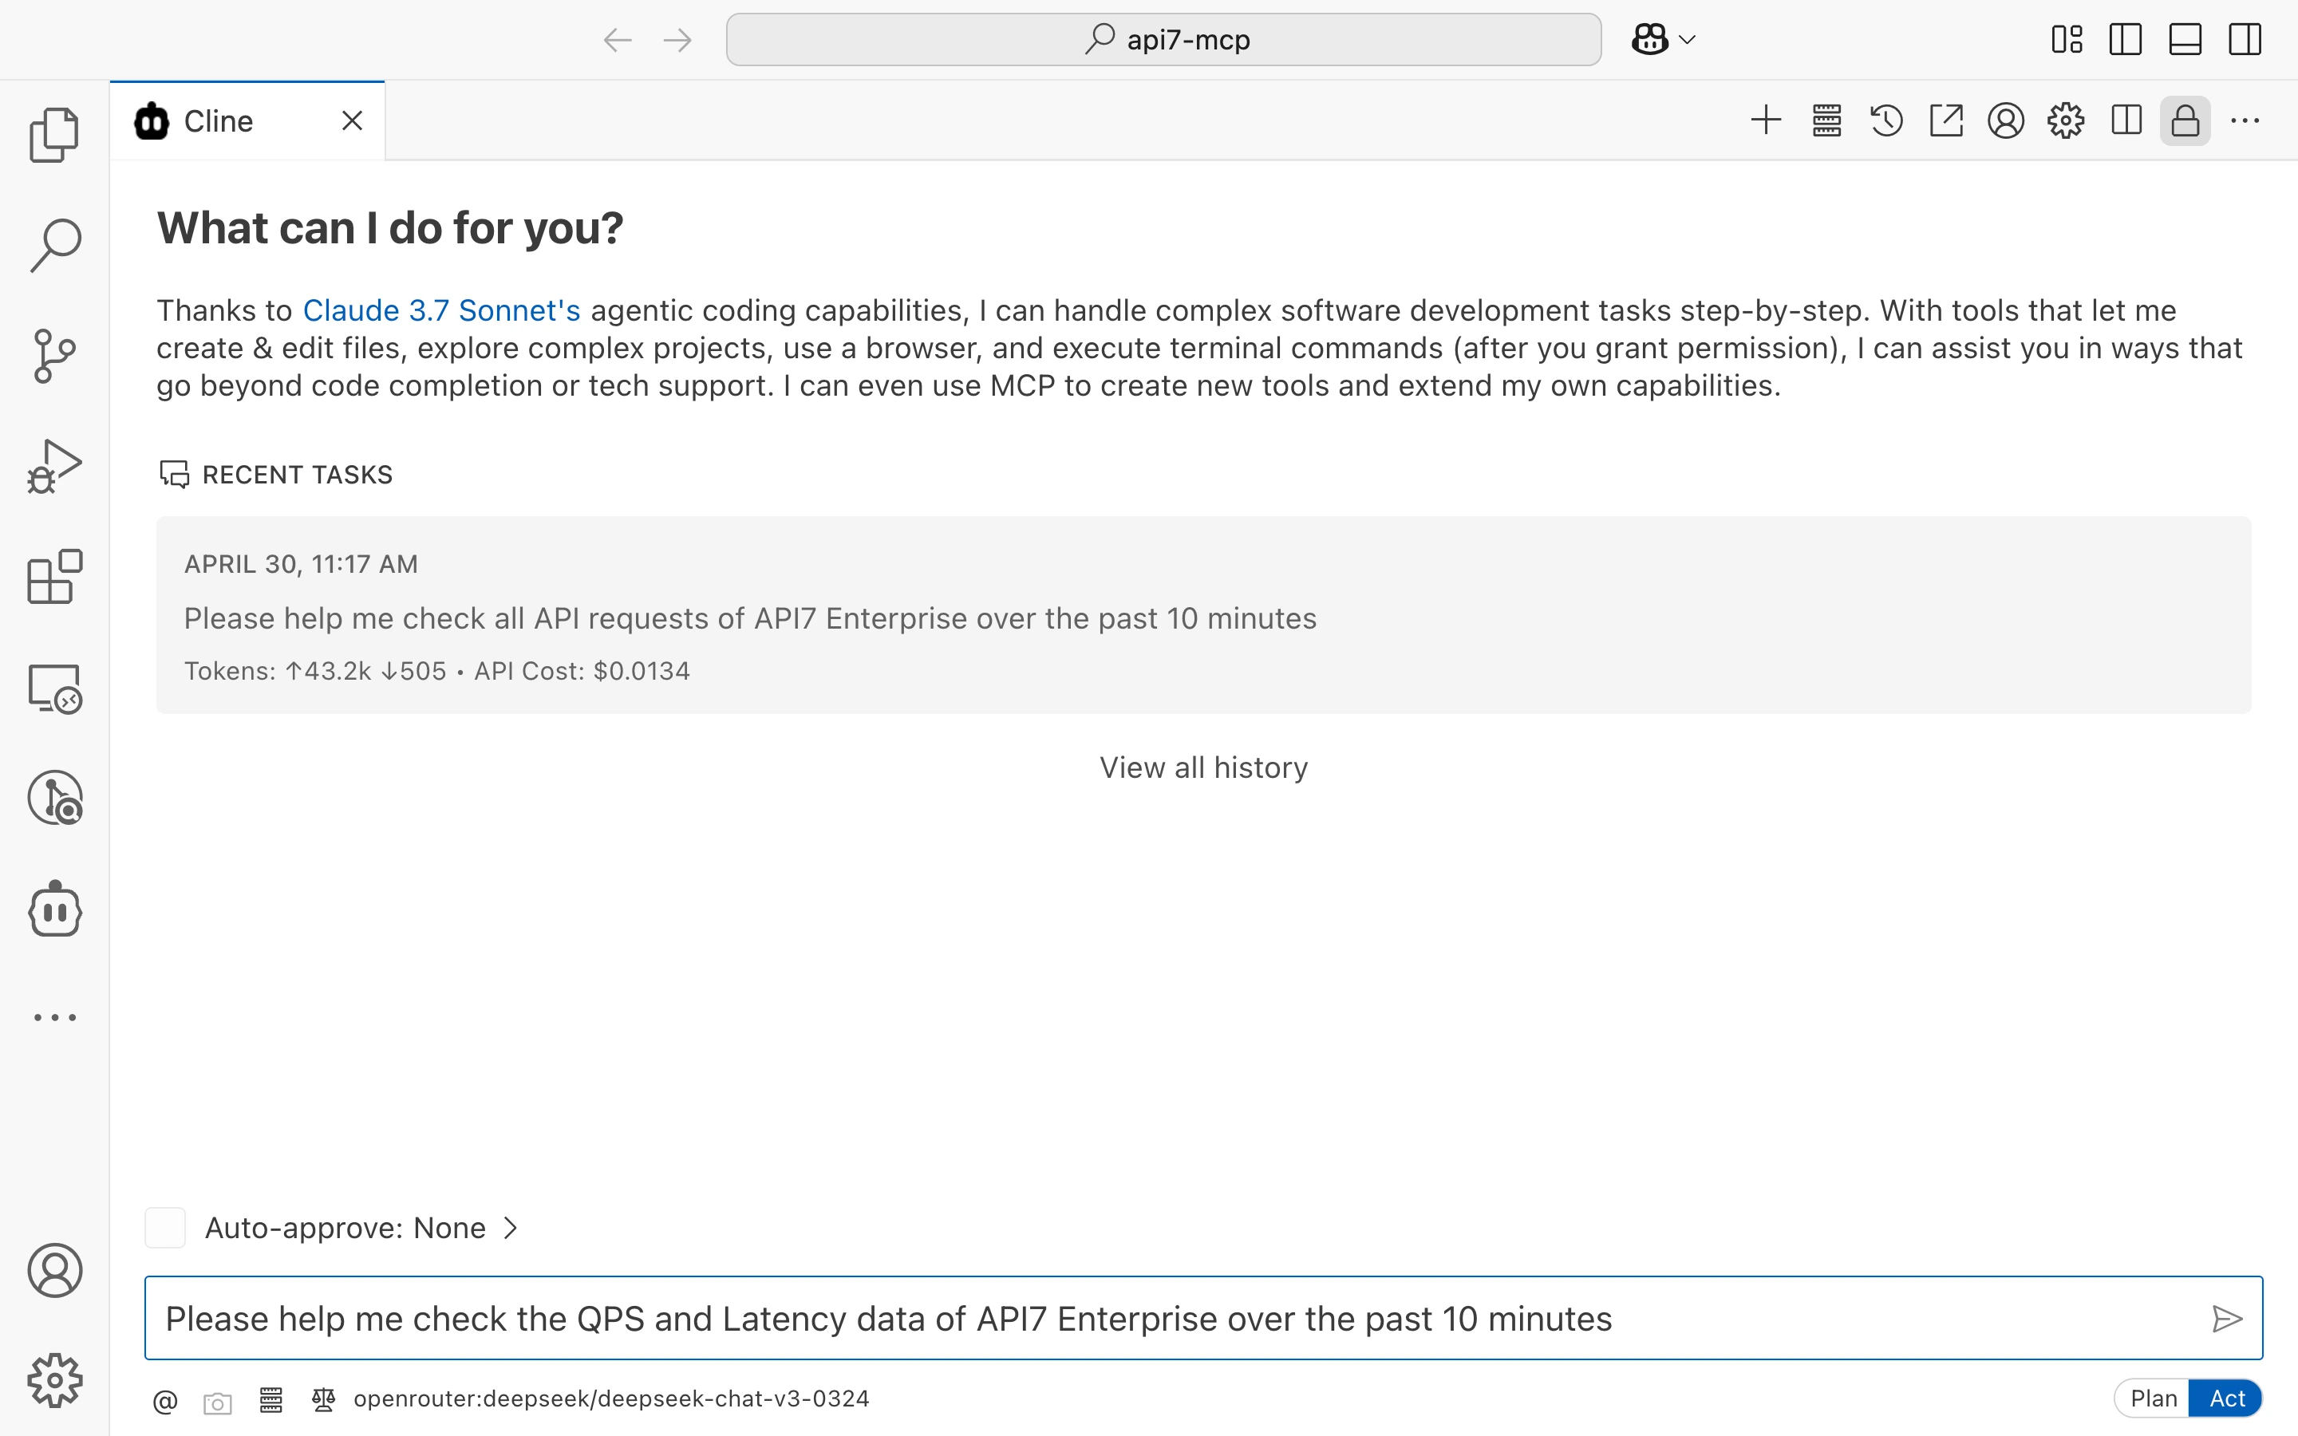Open the GitLens inspect view icon

pyautogui.click(x=54, y=798)
